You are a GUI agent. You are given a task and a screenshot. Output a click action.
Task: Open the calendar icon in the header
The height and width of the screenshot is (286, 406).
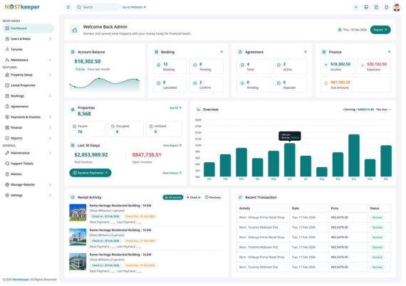pyautogui.click(x=376, y=7)
